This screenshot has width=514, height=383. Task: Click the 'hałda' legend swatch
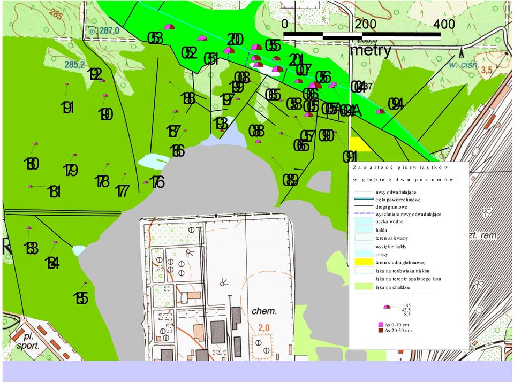tap(364, 229)
